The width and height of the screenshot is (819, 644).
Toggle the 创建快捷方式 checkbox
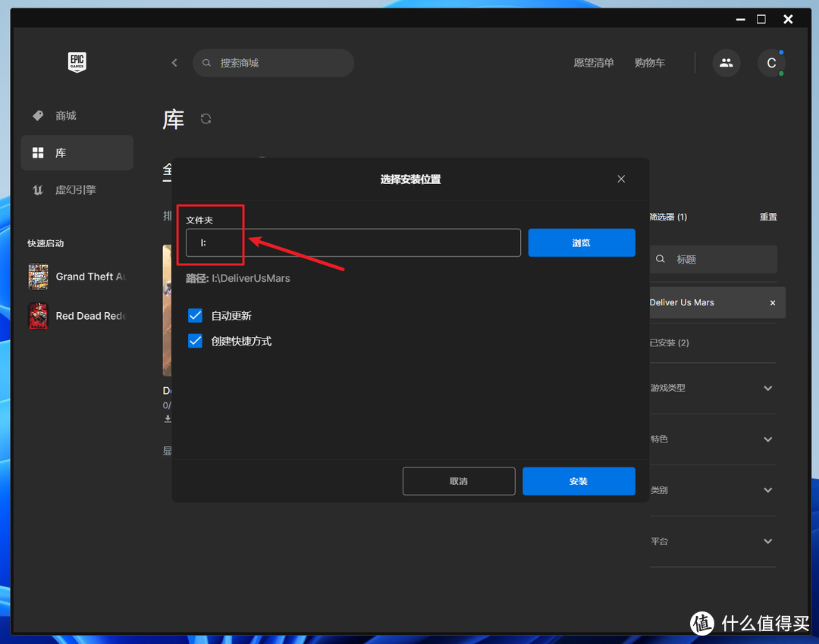(x=196, y=341)
